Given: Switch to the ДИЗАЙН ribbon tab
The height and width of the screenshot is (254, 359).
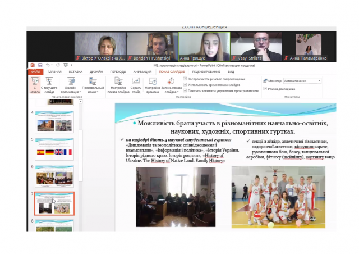Looking at the screenshot, I should pos(96,72).
